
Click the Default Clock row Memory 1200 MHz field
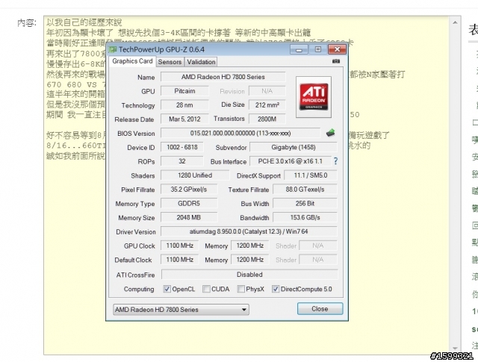249,260
